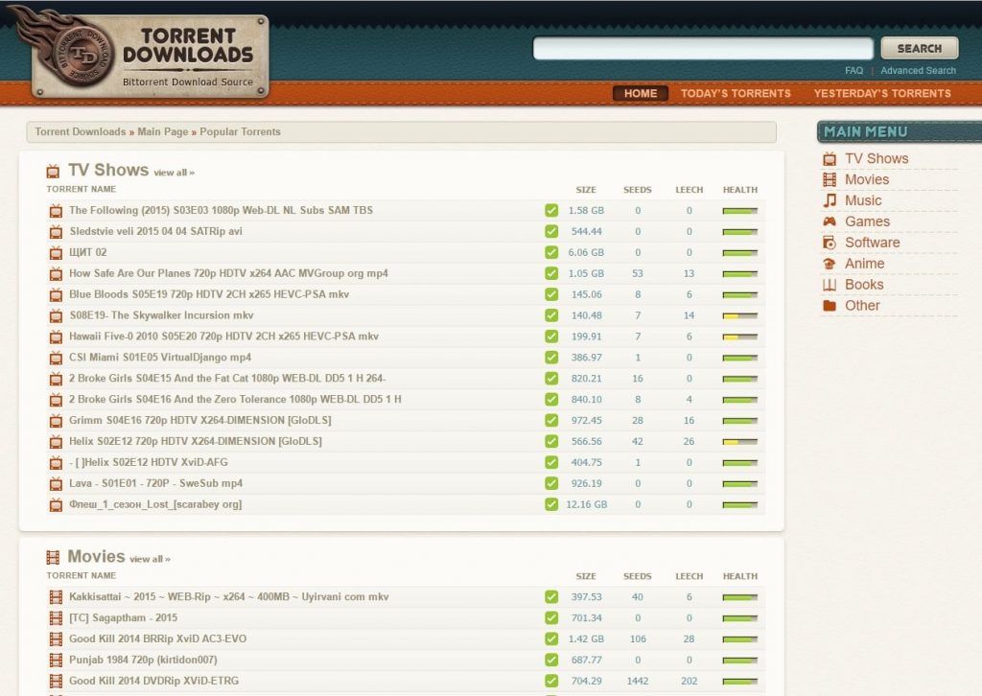Viewport: 982px width, 696px height.
Task: Click the Movies film icon in Main Menu
Action: click(830, 179)
